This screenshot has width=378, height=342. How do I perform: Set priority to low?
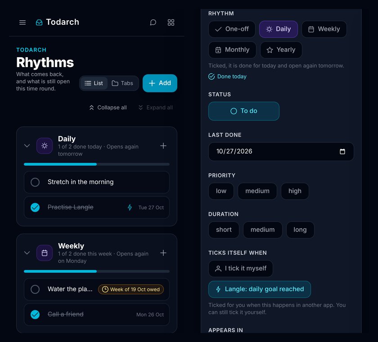[221, 191]
